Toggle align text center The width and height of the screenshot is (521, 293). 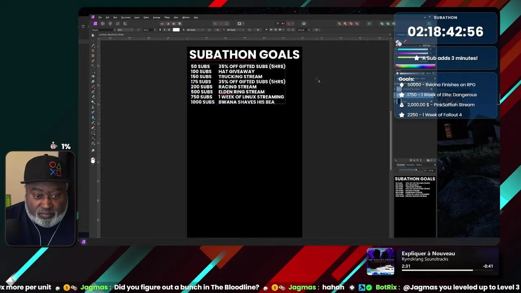coord(271,30)
